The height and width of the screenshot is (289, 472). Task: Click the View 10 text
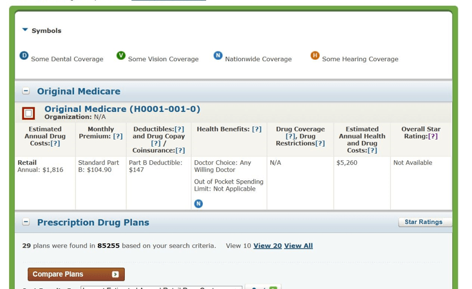(x=238, y=246)
